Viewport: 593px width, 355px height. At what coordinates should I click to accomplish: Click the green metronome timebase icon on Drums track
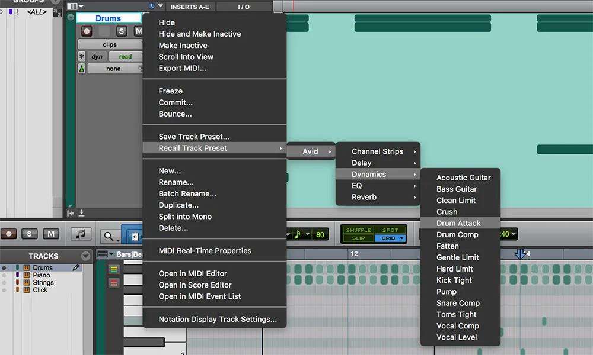pyautogui.click(x=82, y=69)
